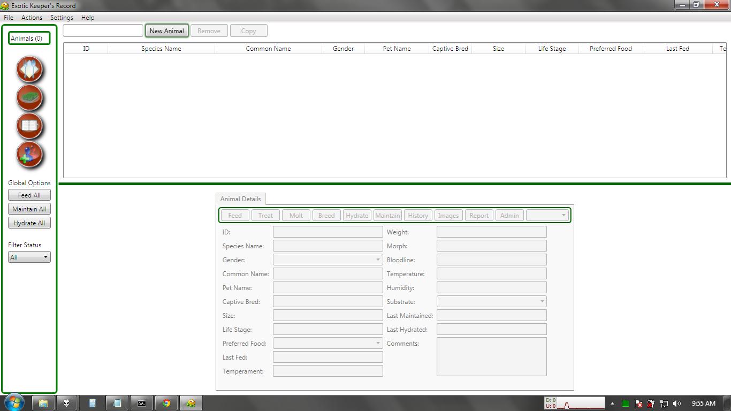Click the volume speaker tray icon
731x411 pixels.
(x=677, y=404)
